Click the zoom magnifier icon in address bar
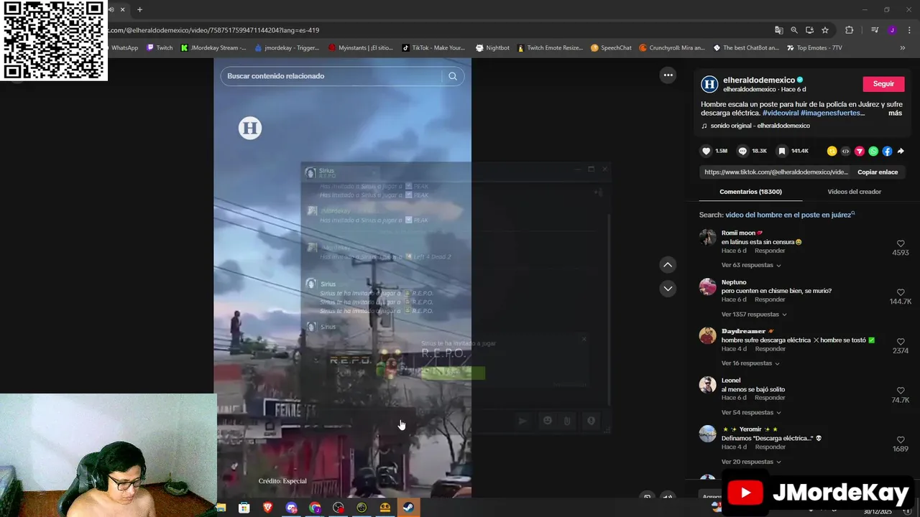 [794, 30]
